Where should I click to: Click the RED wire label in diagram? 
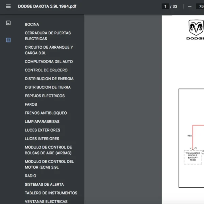pyautogui.click(x=190, y=136)
